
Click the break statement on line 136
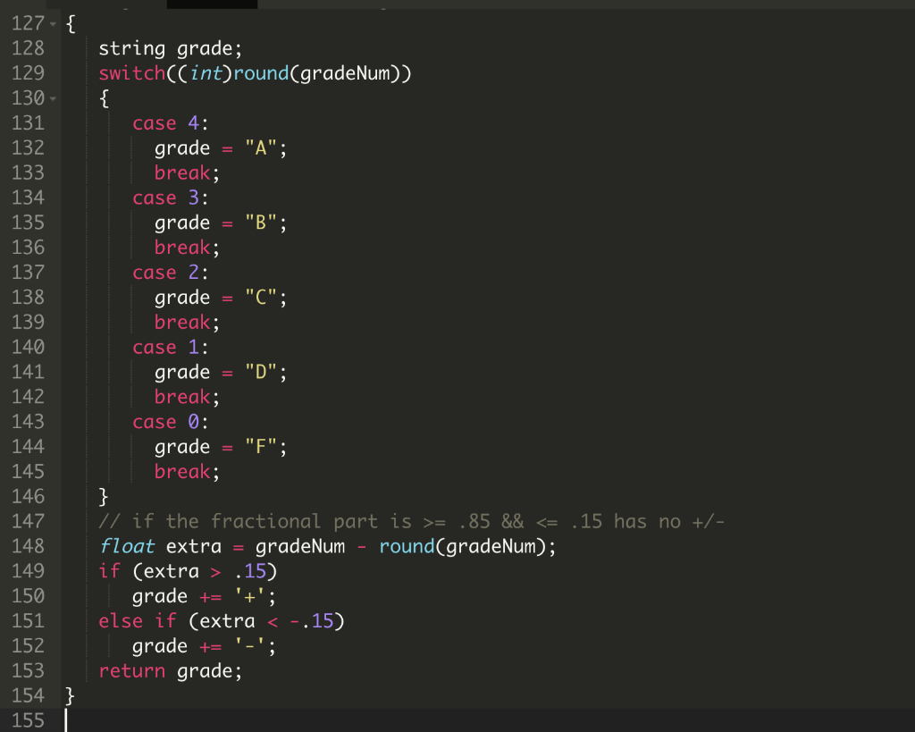(x=181, y=247)
